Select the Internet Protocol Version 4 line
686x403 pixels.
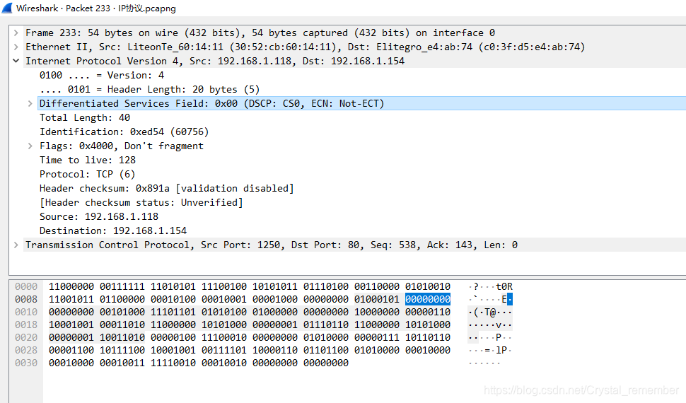coord(215,61)
